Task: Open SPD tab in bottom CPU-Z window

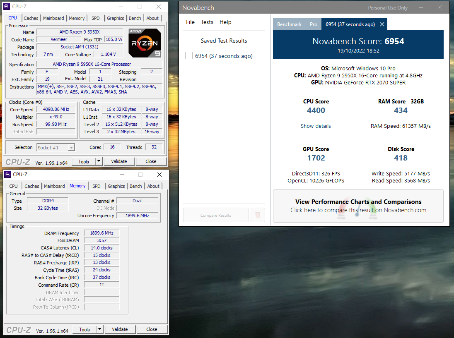Action: tap(97, 186)
